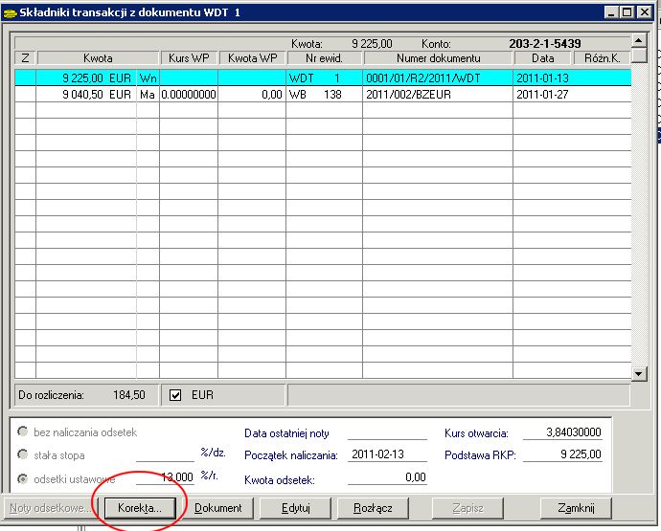
Task: Click the Podstawa RKP value field
Action: tap(561, 454)
